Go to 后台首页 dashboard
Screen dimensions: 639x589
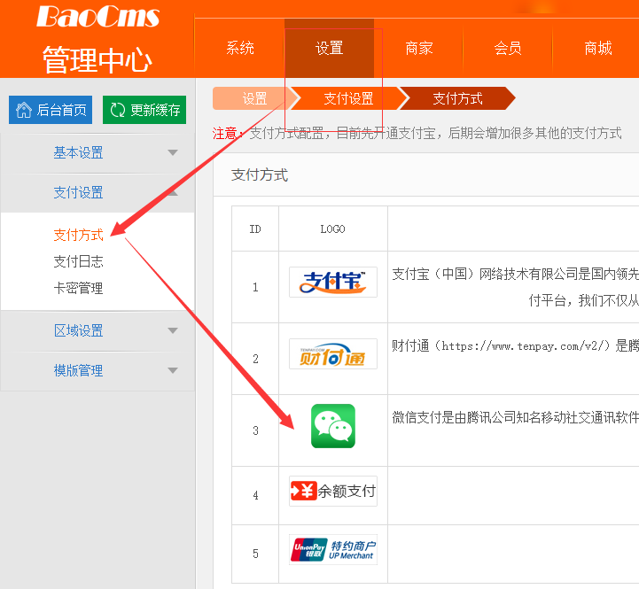[x=51, y=110]
